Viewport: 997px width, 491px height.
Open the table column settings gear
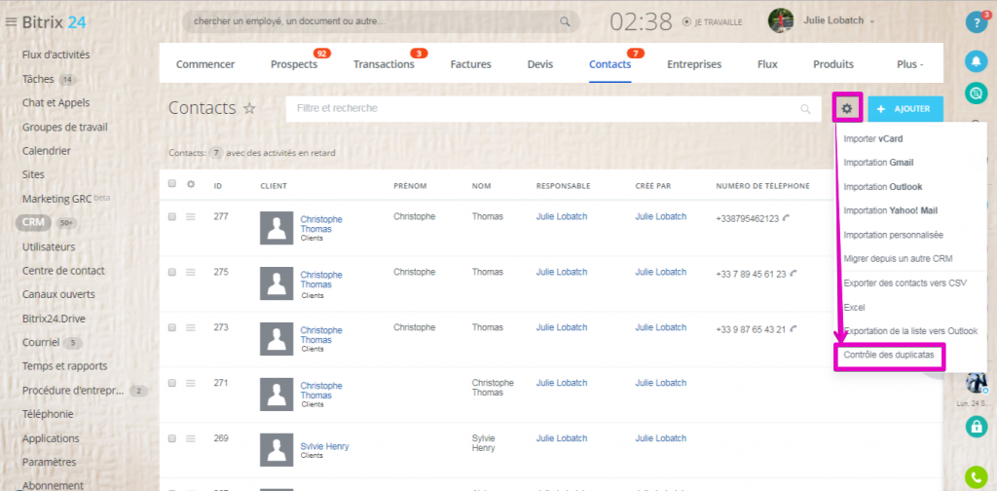pyautogui.click(x=191, y=184)
